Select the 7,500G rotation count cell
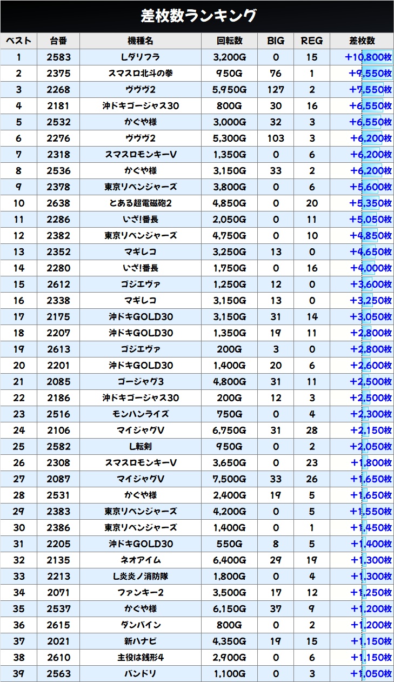 229,479
